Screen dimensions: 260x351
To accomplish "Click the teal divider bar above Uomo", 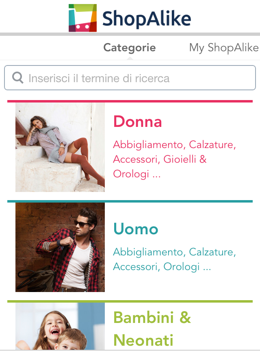I will (x=130, y=201).
